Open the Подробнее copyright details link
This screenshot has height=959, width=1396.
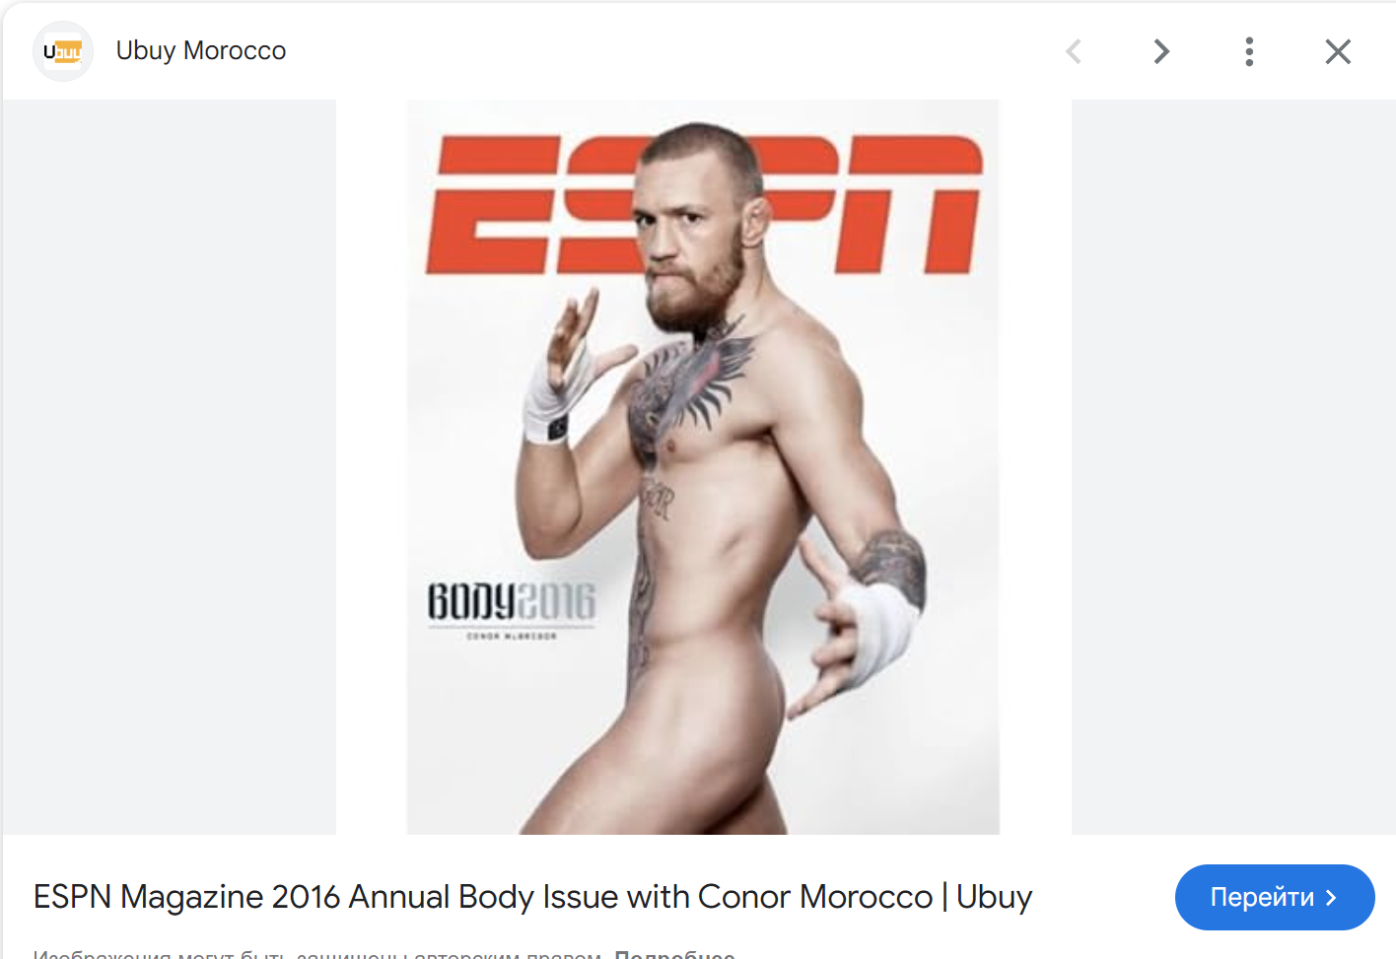point(674,954)
